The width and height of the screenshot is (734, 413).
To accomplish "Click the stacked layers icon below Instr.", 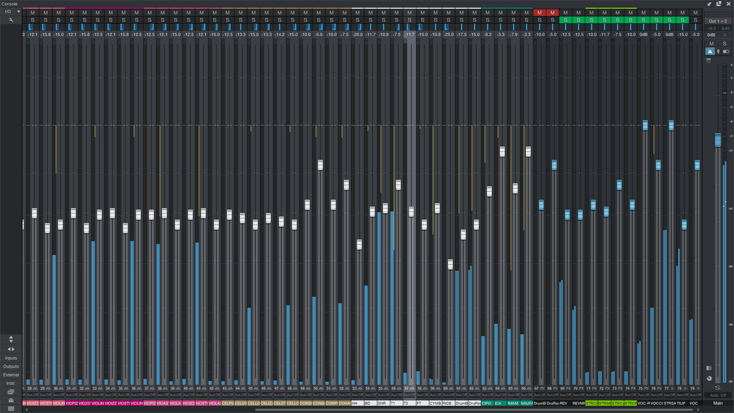I will point(11,392).
